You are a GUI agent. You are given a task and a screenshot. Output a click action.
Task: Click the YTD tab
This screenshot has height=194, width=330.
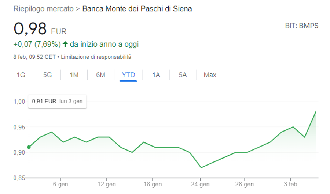point(128,75)
